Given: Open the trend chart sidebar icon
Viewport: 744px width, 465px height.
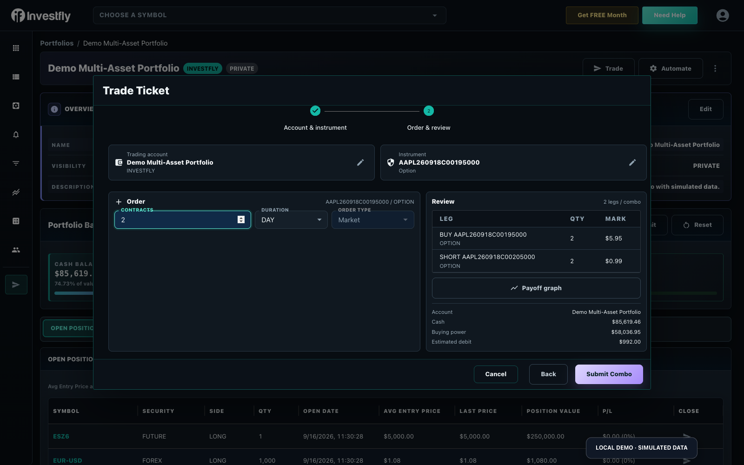Looking at the screenshot, I should click(x=16, y=192).
